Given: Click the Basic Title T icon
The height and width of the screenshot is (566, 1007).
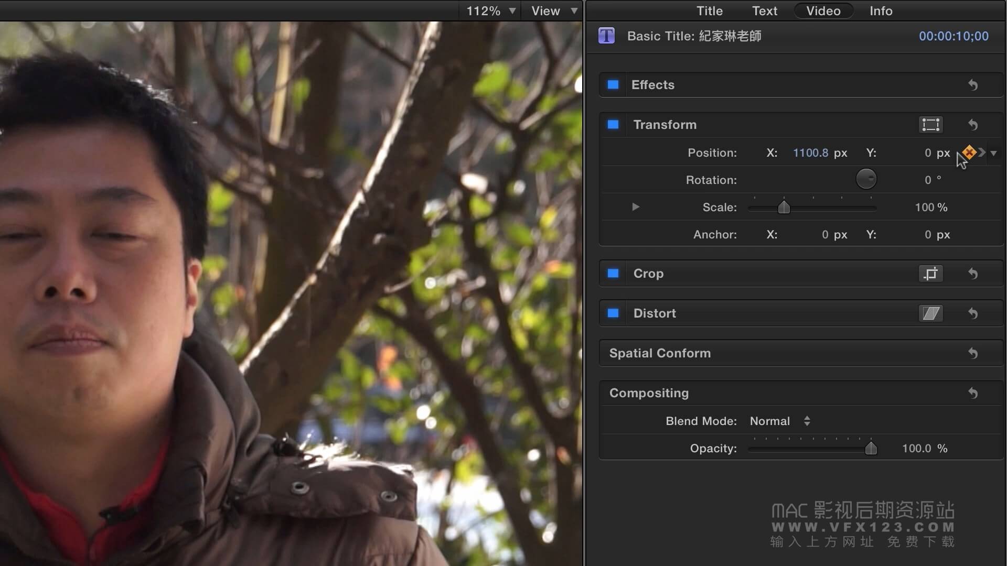Looking at the screenshot, I should (x=607, y=36).
